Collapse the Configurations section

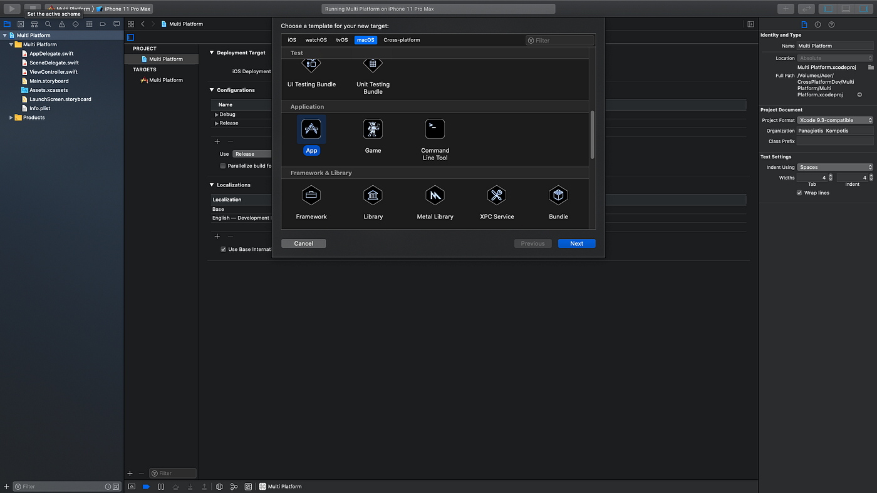point(212,90)
